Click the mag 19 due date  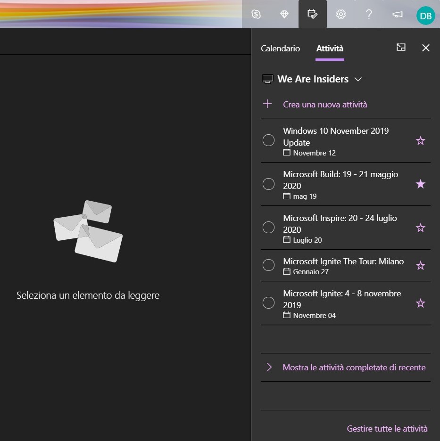click(x=300, y=196)
